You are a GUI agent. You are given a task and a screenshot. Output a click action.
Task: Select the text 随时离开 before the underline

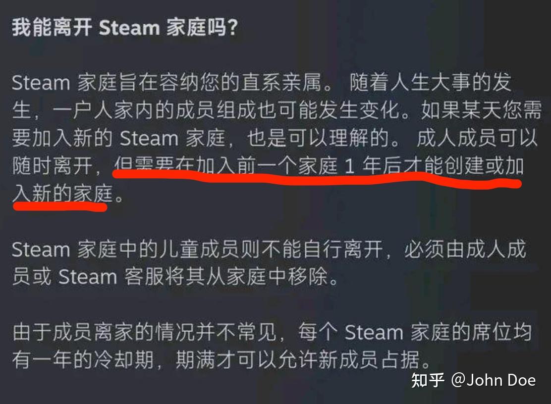(x=53, y=166)
